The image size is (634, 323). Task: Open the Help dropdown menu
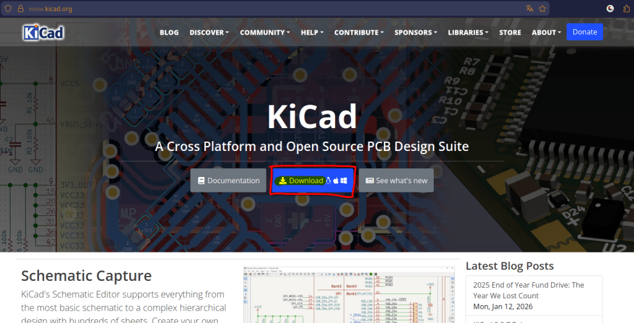click(312, 32)
